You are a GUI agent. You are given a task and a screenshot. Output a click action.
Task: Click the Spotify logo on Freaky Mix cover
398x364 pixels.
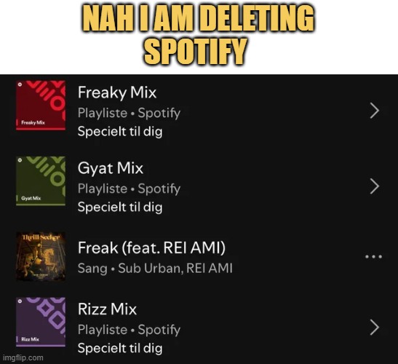pos(20,84)
